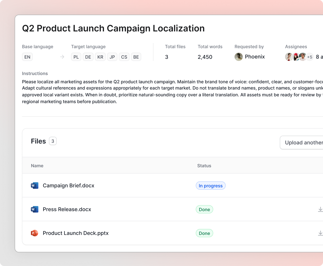This screenshot has width=323, height=266.
Task: Click the Total words value 2,450
Action: pyautogui.click(x=205, y=57)
